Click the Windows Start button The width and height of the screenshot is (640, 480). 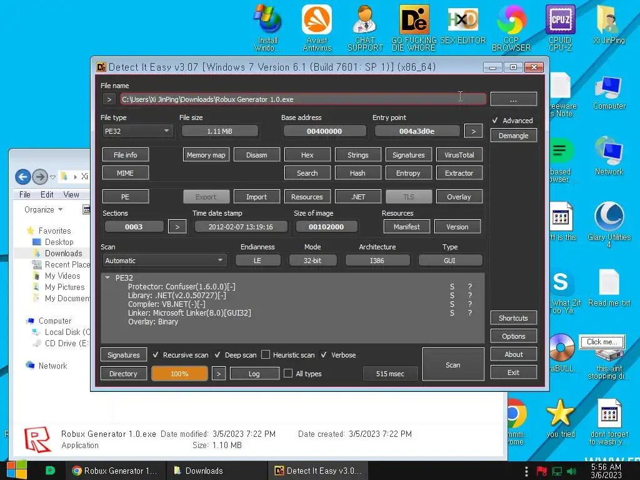[16, 470]
